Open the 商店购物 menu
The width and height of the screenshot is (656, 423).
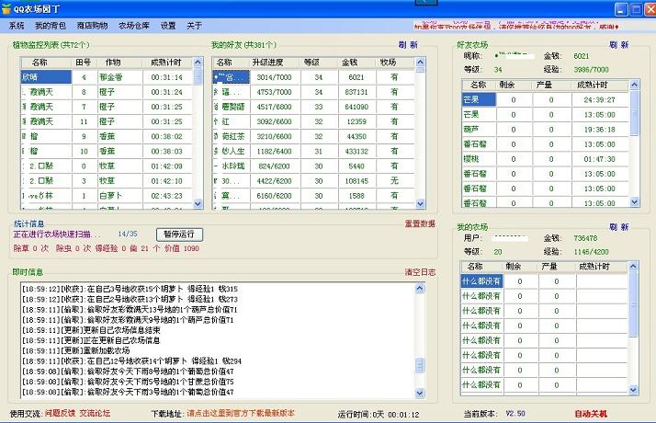(92, 26)
